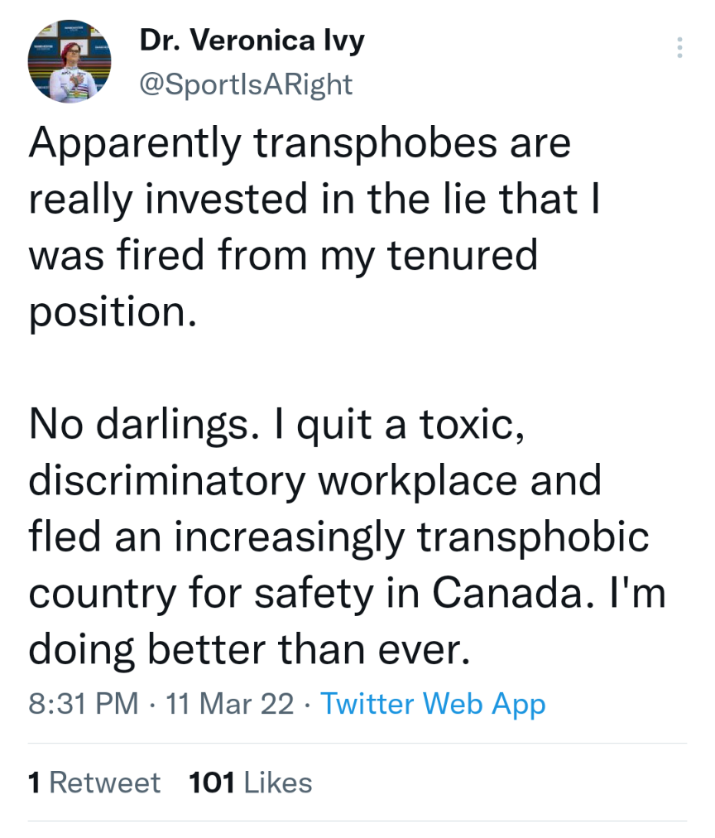Click the 'No darlings.' sentence in the tweet
This screenshot has height=838, width=715.
pos(146,426)
